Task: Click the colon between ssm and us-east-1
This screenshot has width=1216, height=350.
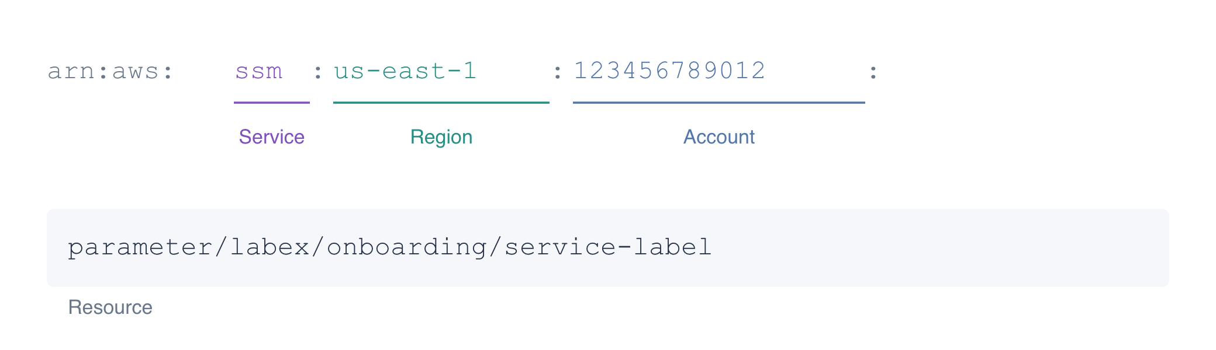Action: tap(318, 72)
